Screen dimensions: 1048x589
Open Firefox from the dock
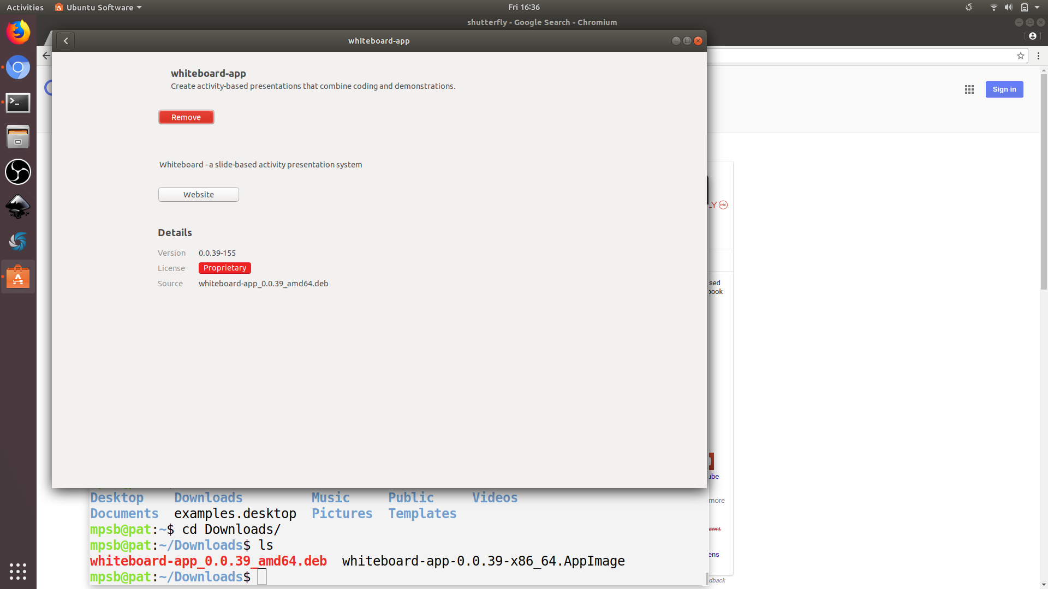click(x=18, y=33)
